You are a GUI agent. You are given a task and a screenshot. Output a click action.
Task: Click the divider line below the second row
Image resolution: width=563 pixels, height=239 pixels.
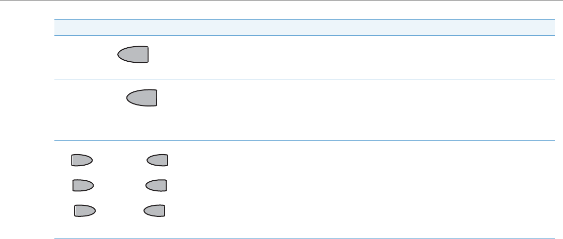pos(301,140)
